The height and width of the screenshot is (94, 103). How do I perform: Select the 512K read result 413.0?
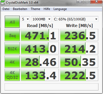(40, 48)
